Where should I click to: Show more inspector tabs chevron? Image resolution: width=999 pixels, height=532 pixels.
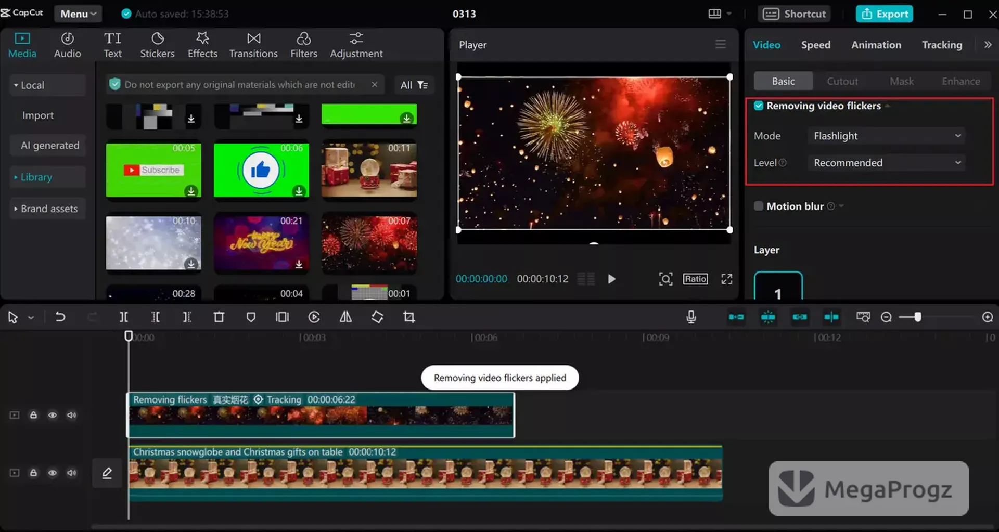(988, 45)
